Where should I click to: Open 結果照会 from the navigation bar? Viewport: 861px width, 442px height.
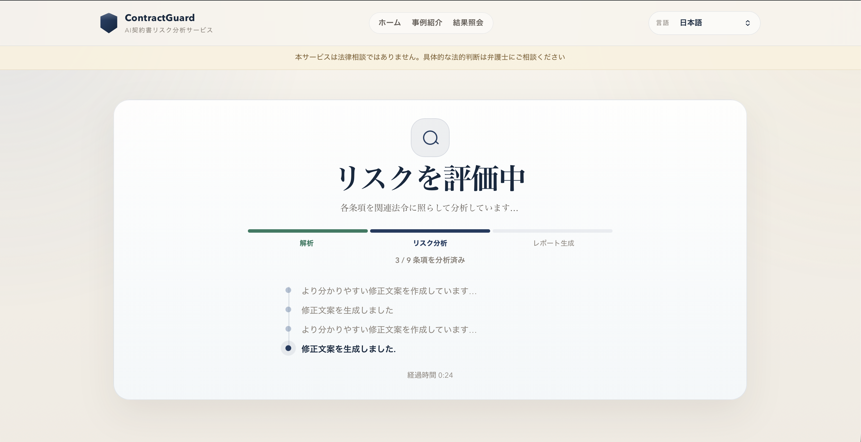tap(468, 23)
